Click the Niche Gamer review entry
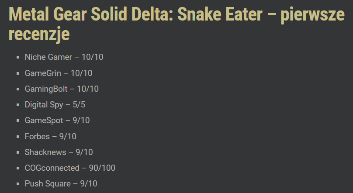Screen dimensions: 353x193 tap(48, 57)
